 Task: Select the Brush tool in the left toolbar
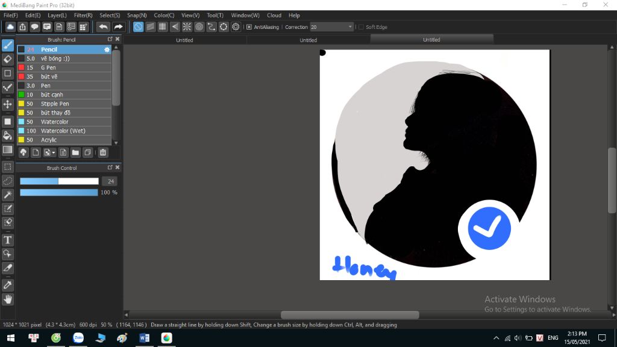point(7,45)
